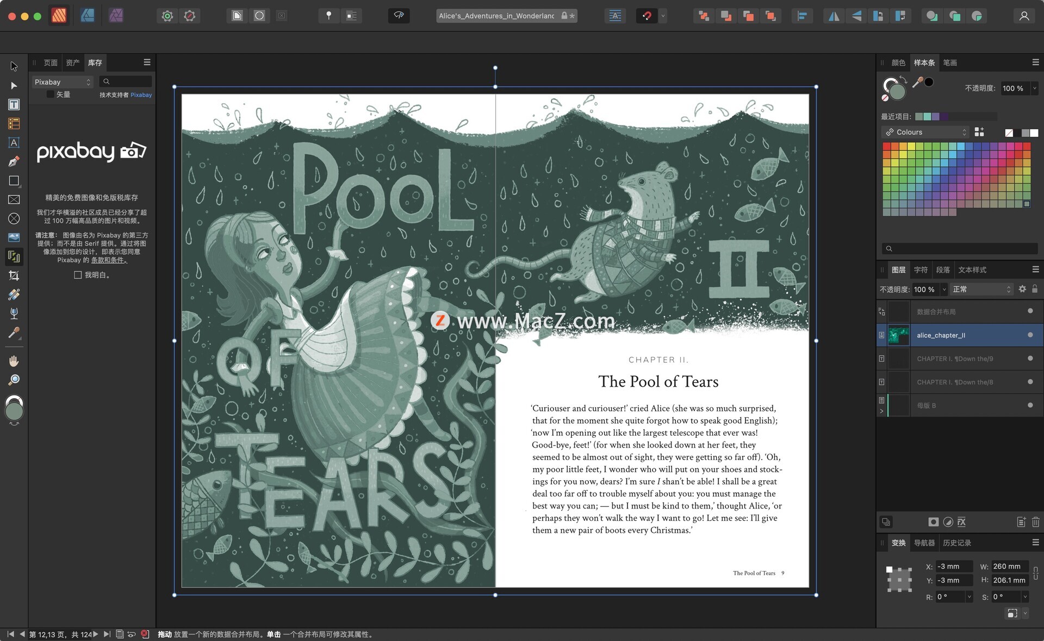Select the Artistic Text tool
Screen dimensions: 1044x641
[x=14, y=142]
